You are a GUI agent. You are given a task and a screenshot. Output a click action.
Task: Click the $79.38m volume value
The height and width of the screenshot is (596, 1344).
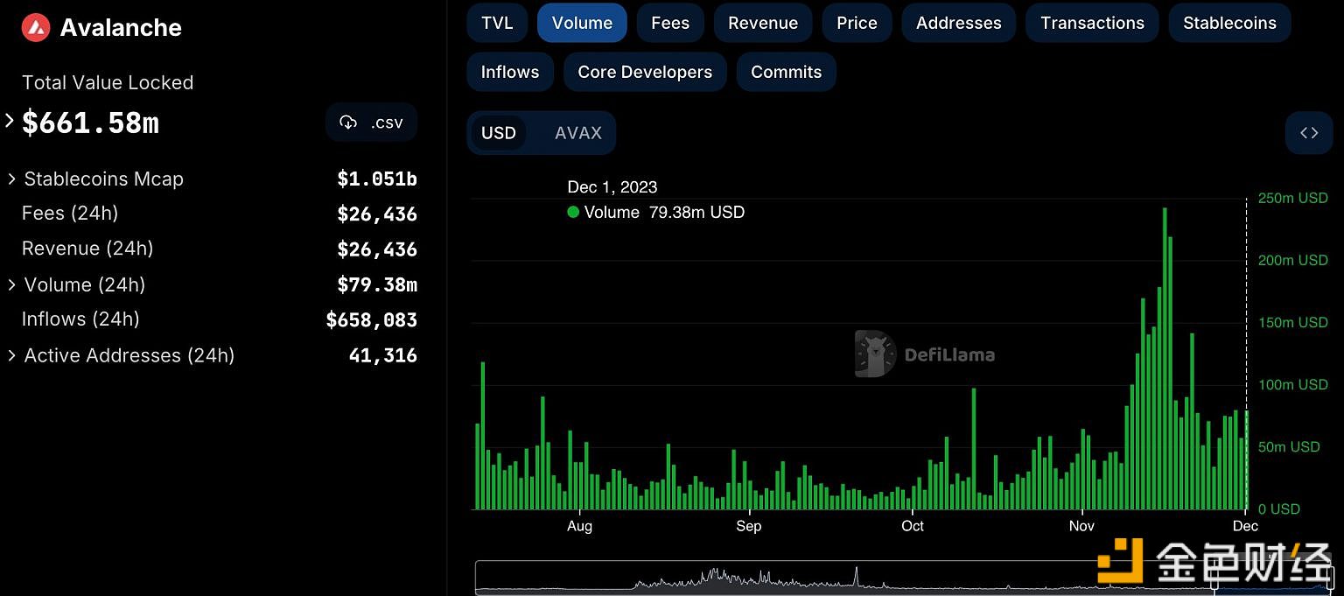click(377, 285)
